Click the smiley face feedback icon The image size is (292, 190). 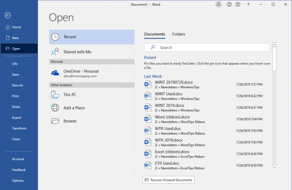click(229, 5)
